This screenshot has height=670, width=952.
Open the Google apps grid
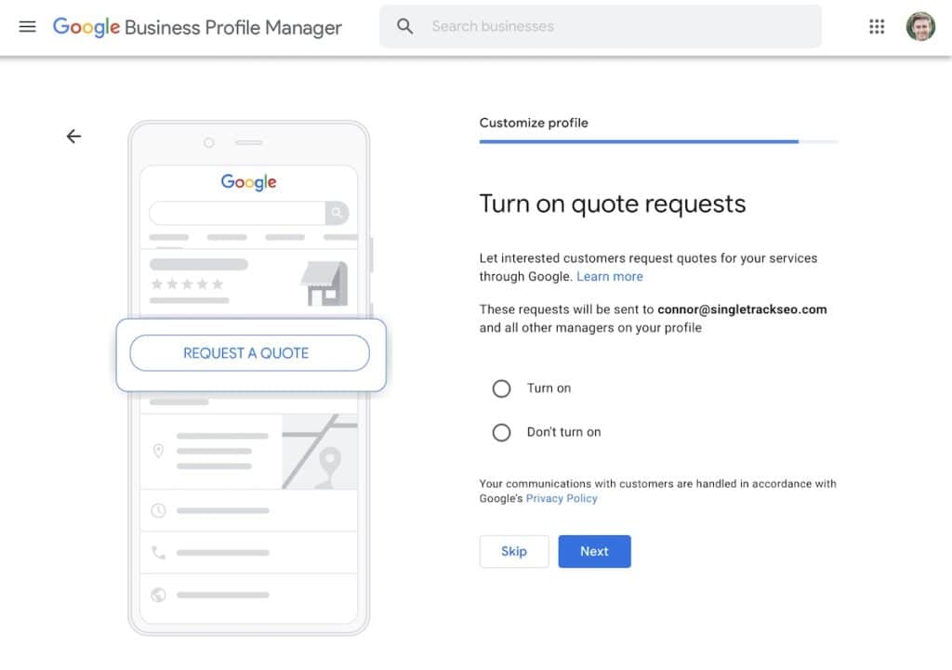(877, 27)
